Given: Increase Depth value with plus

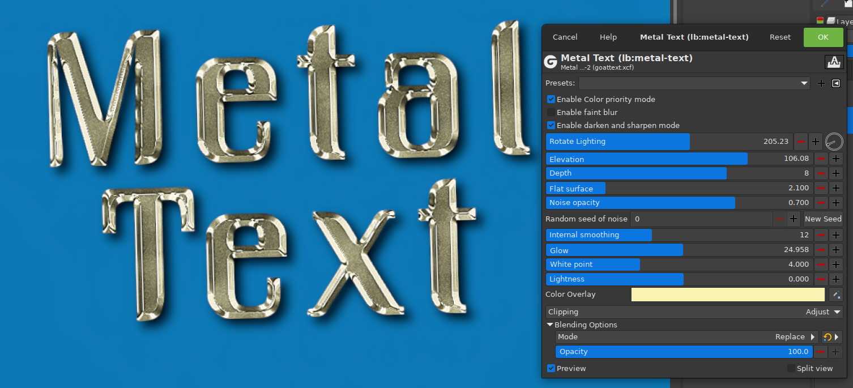Looking at the screenshot, I should [835, 173].
